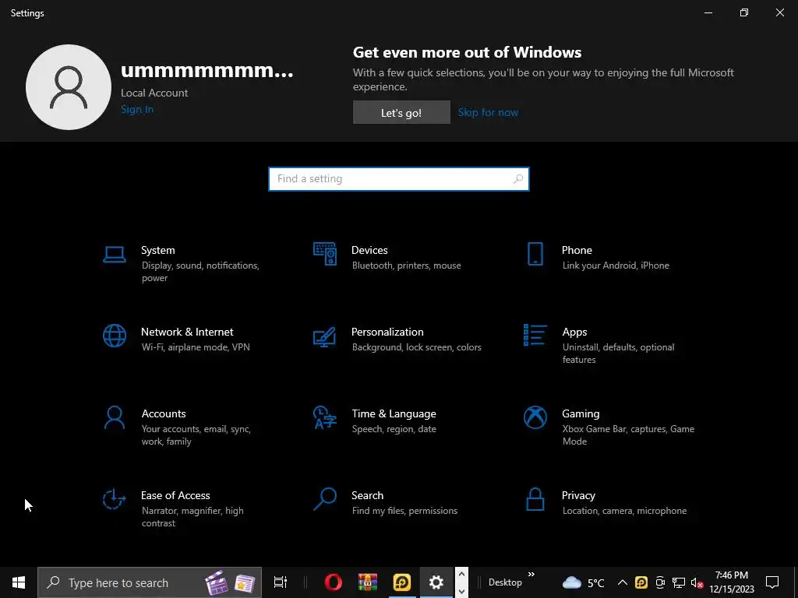The image size is (798, 598).
Task: Open the Time & Language title
Action: coord(394,414)
